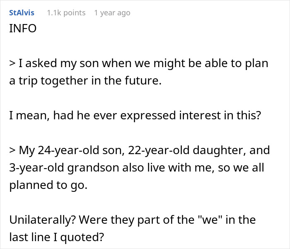Click the 1.1k points score

coord(66,13)
